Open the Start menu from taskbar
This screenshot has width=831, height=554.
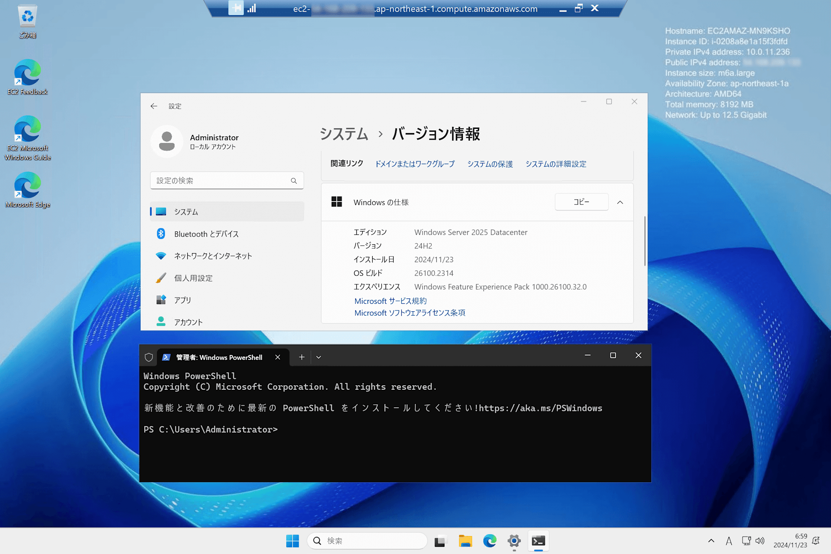tap(293, 541)
